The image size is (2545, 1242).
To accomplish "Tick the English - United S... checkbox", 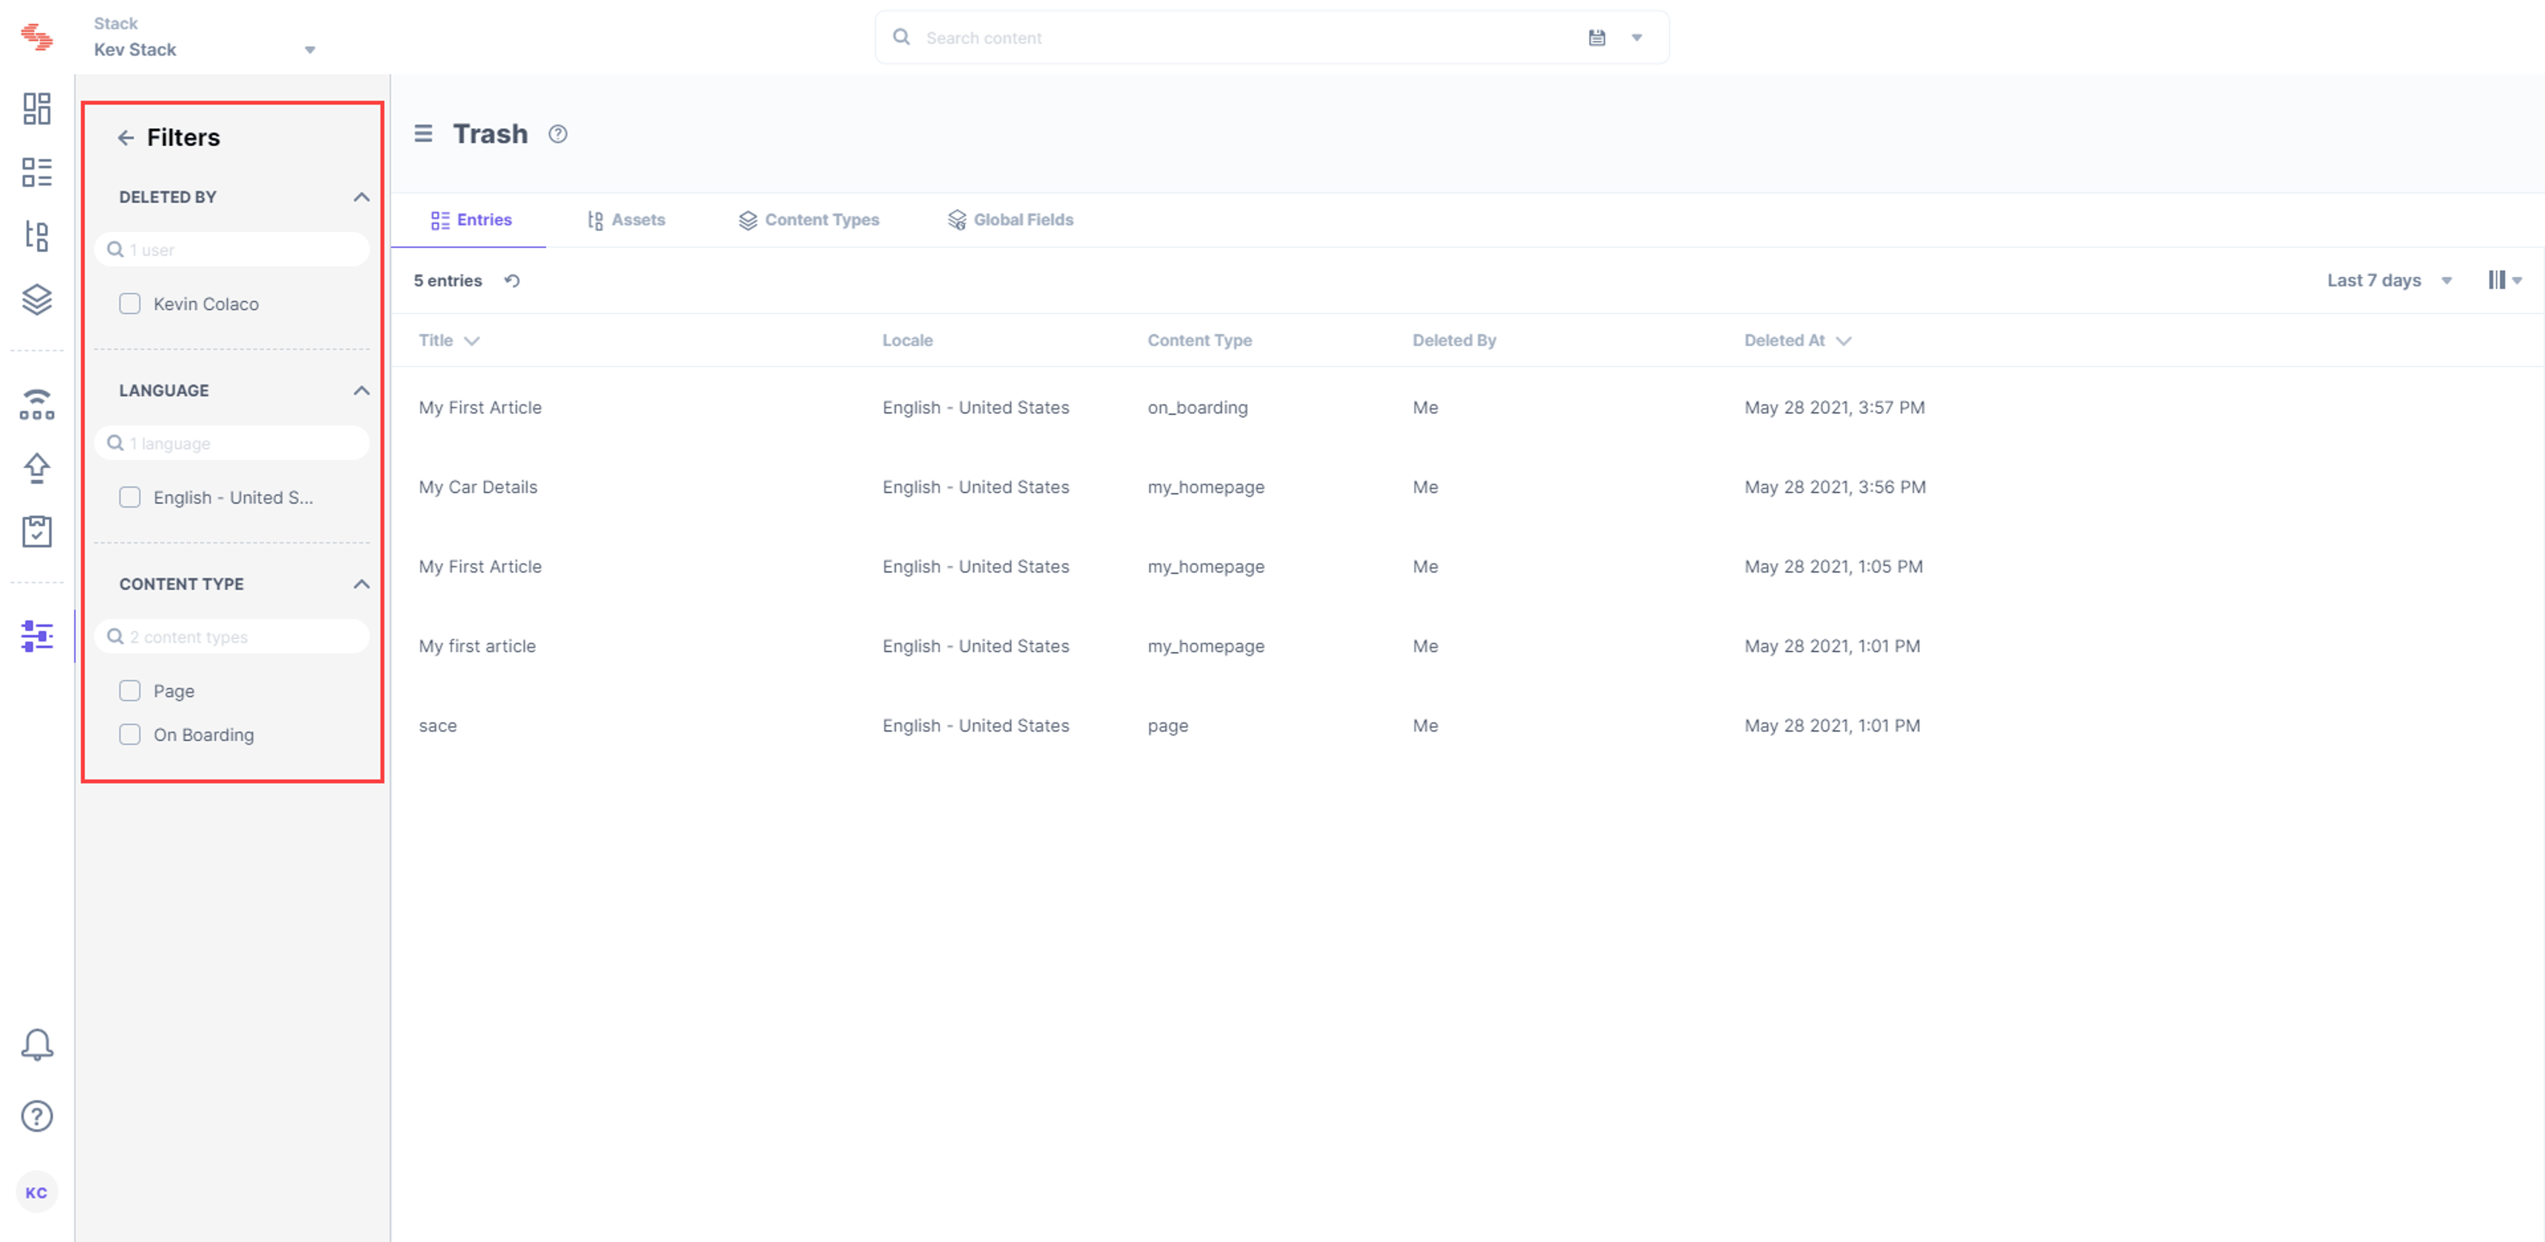I will (129, 497).
